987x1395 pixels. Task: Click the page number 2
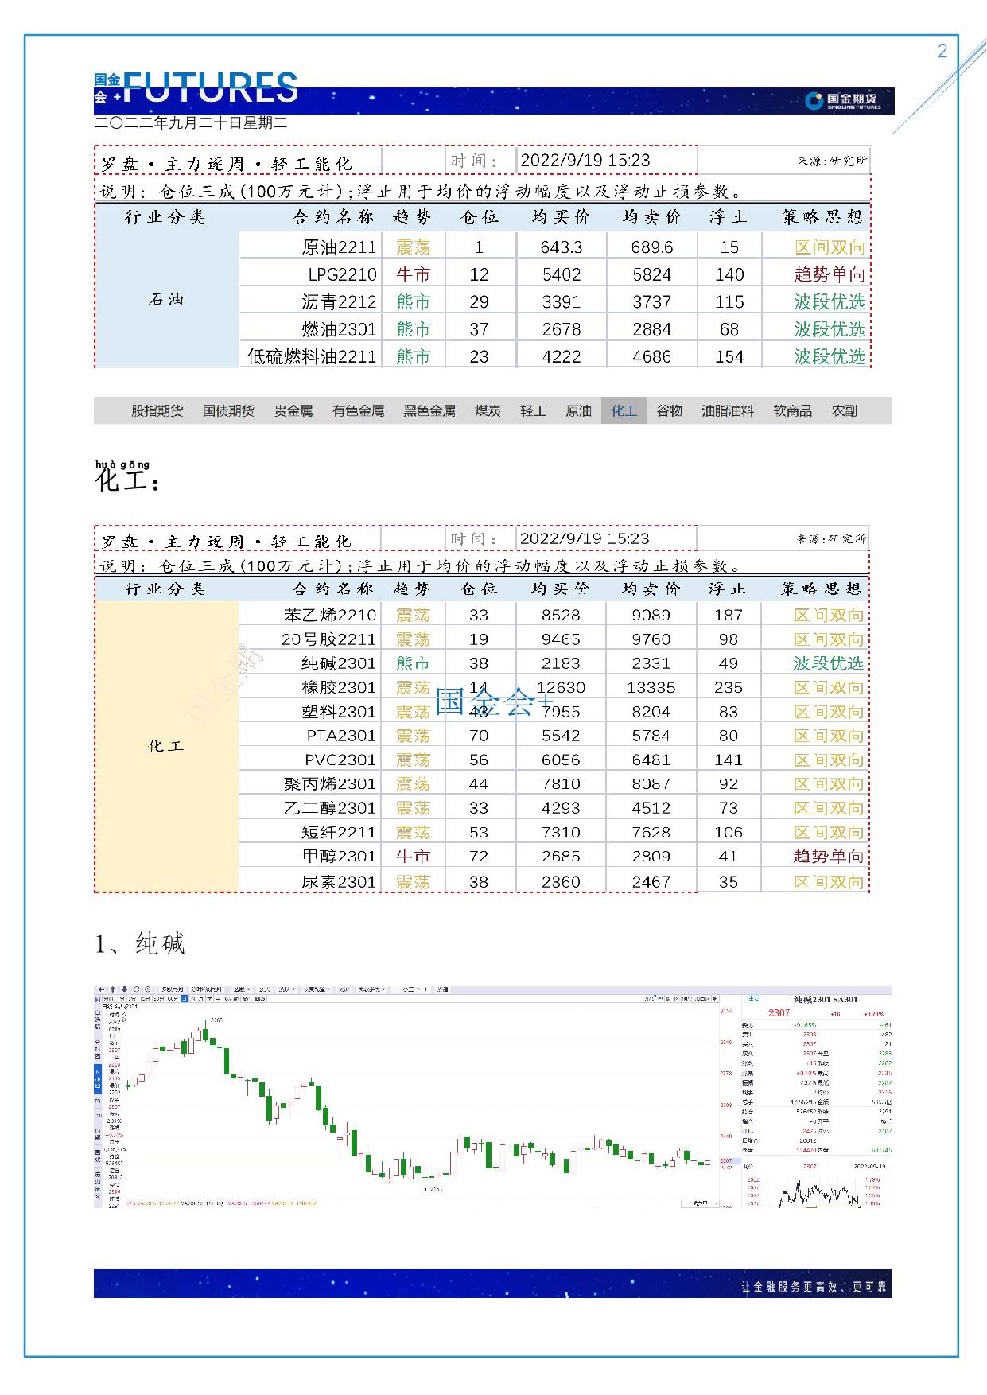[x=943, y=51]
